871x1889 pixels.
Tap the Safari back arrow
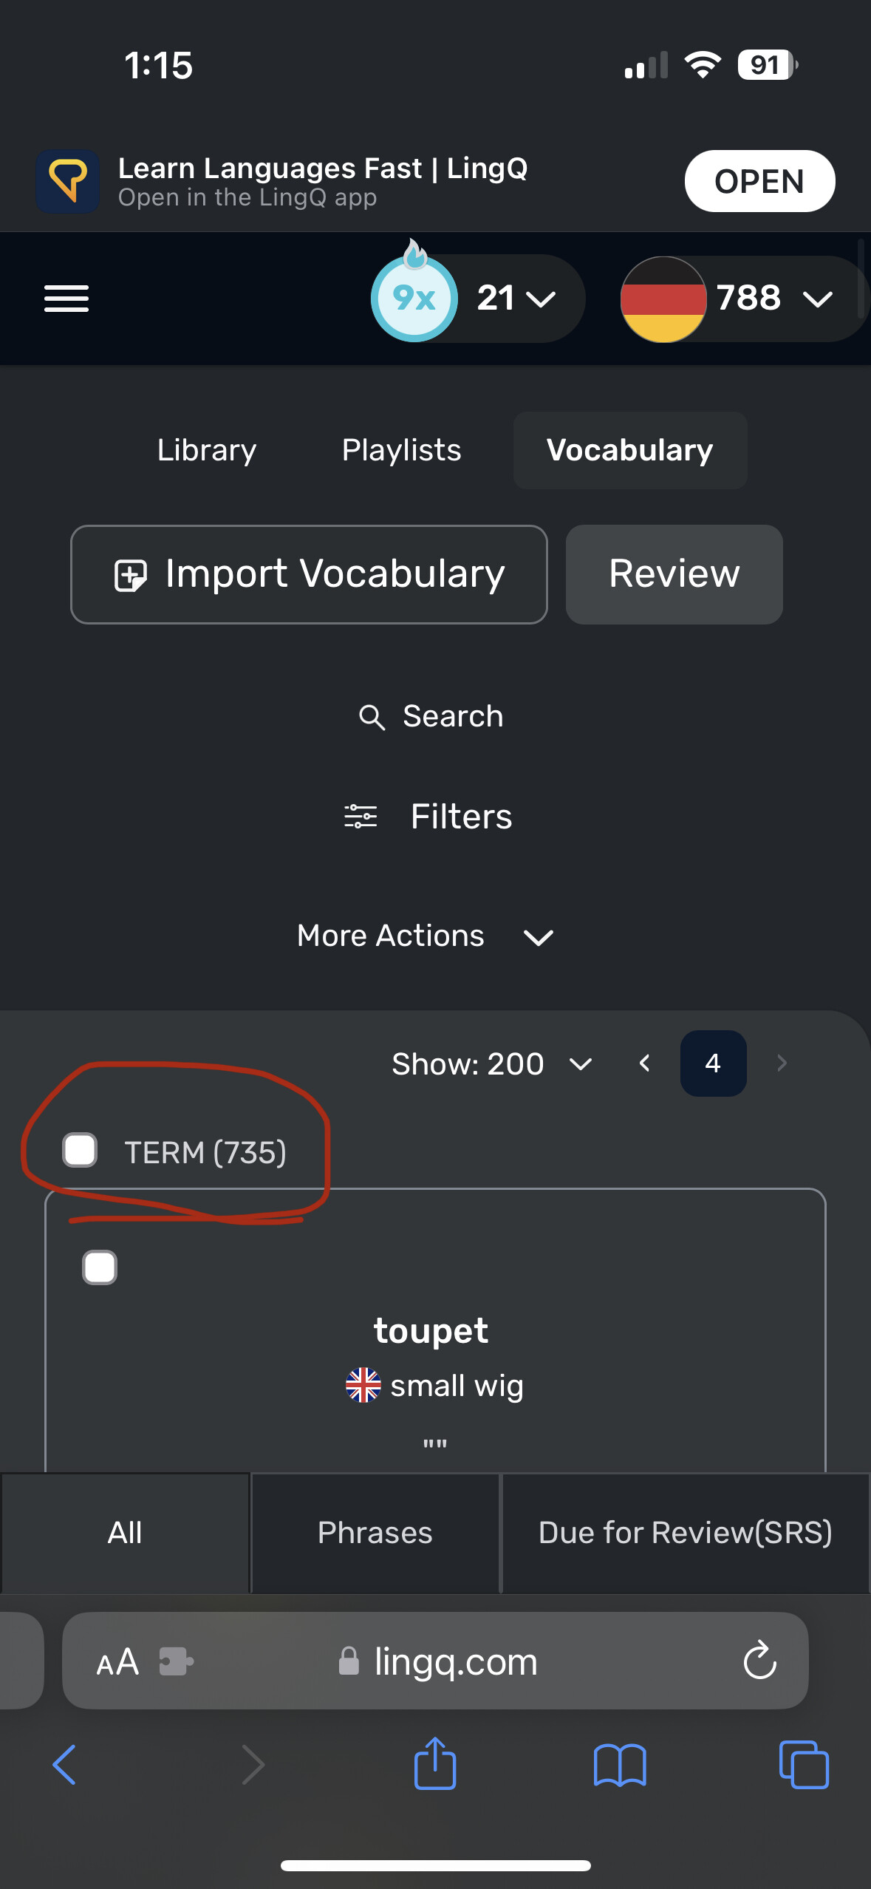pyautogui.click(x=65, y=1765)
